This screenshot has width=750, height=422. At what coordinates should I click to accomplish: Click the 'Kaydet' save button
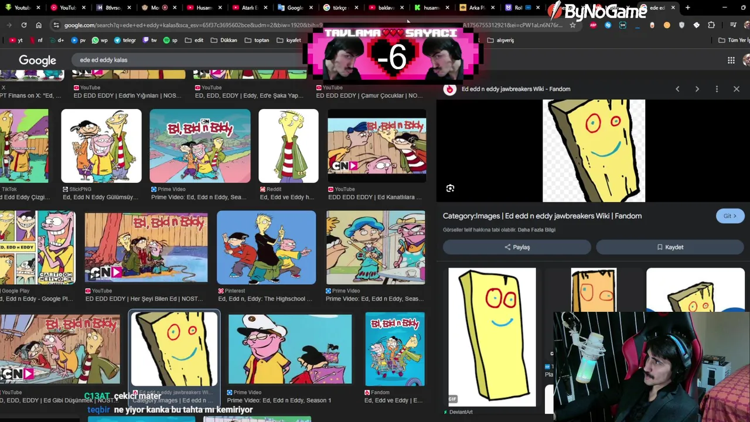pyautogui.click(x=669, y=247)
